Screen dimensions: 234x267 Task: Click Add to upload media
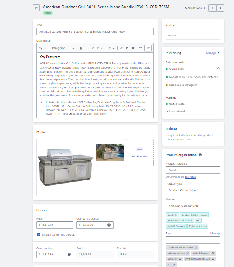point(140,149)
